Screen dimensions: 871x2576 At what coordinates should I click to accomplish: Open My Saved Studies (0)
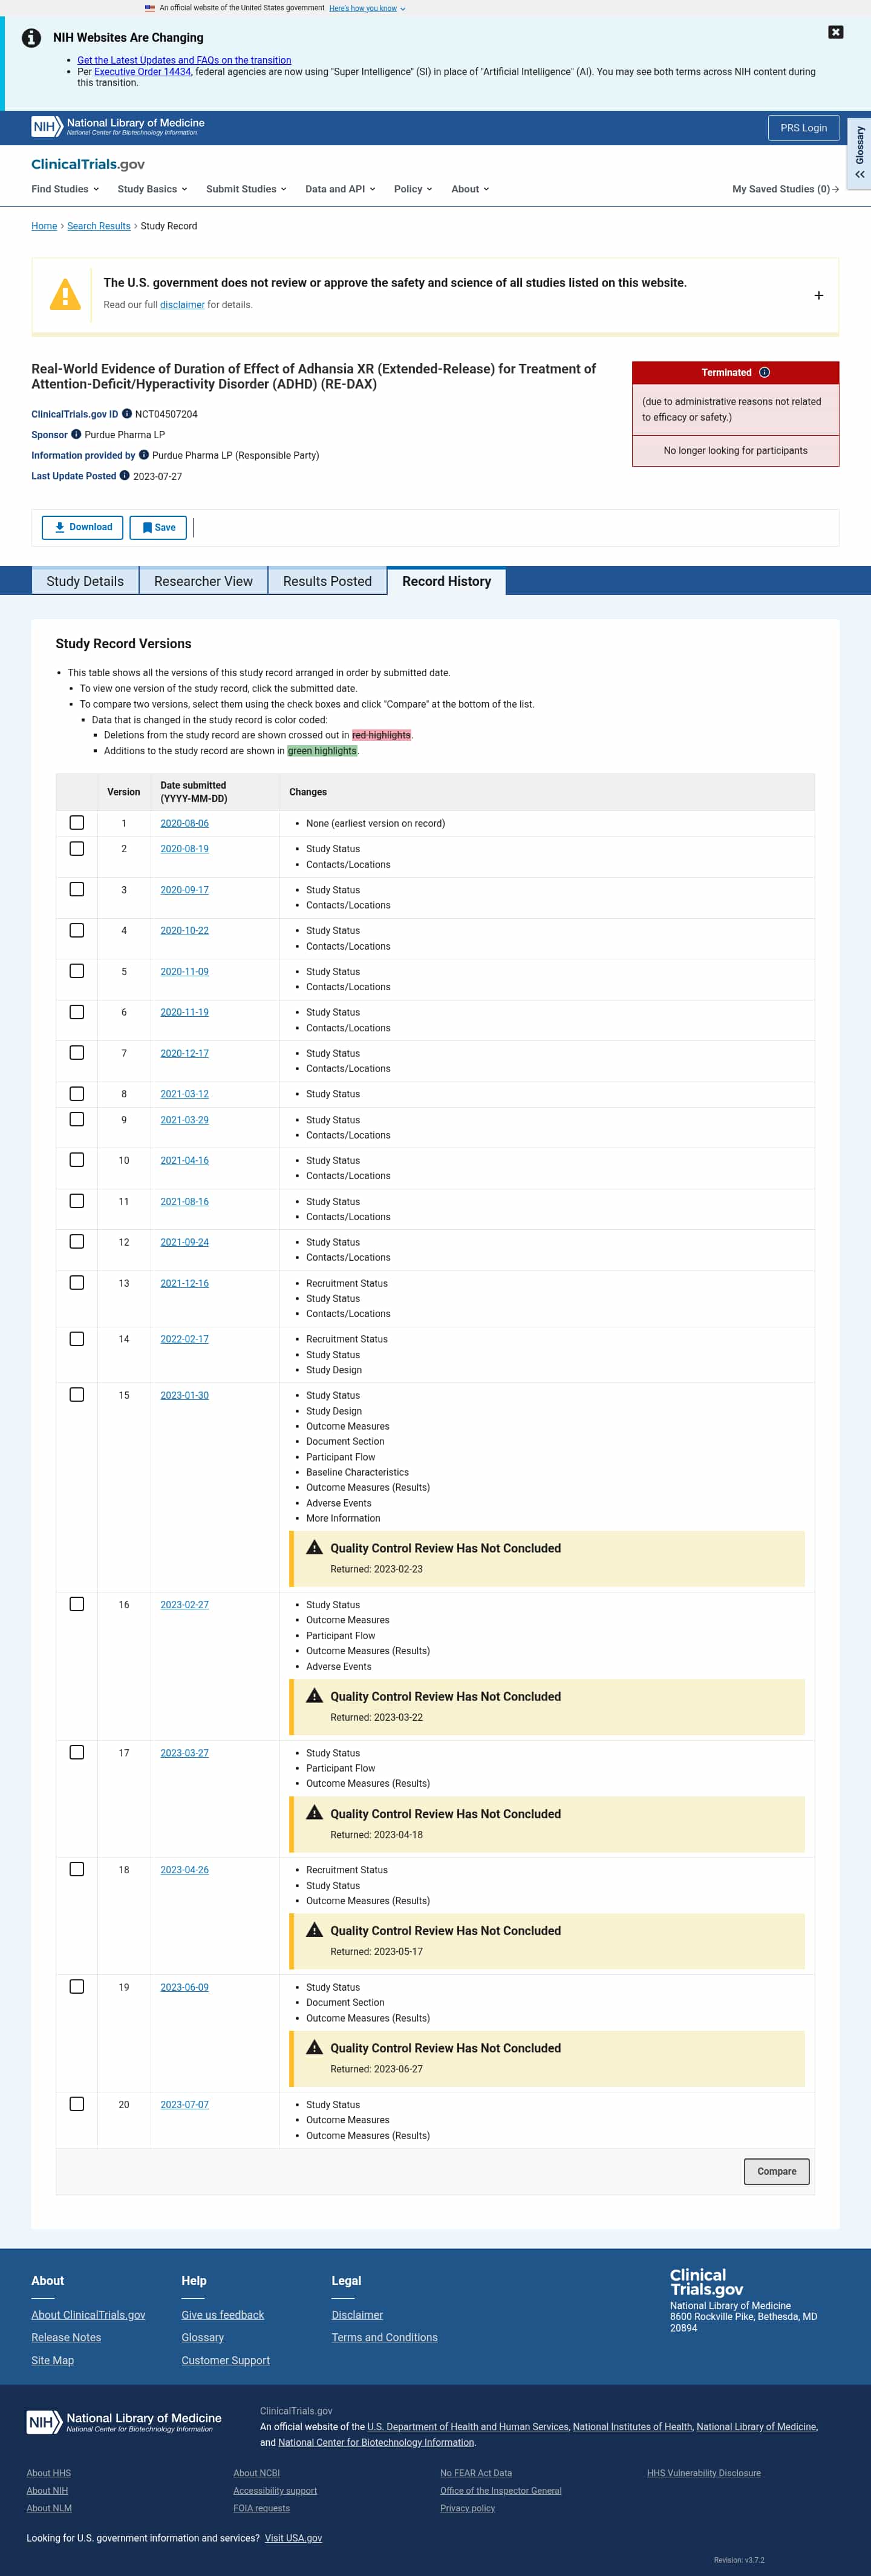click(x=785, y=189)
